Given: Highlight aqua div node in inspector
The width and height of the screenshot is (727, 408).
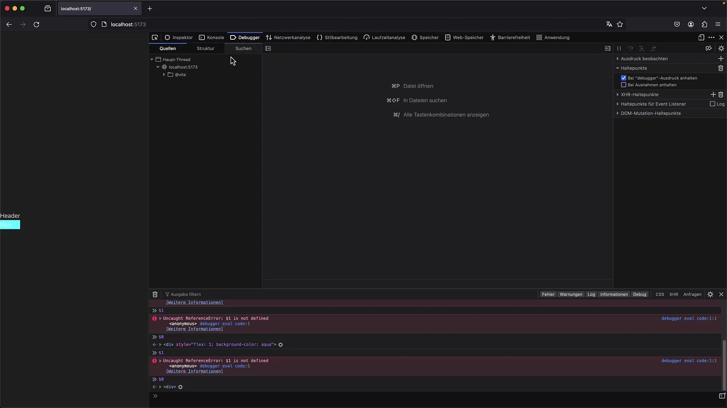Looking at the screenshot, I should point(281,345).
